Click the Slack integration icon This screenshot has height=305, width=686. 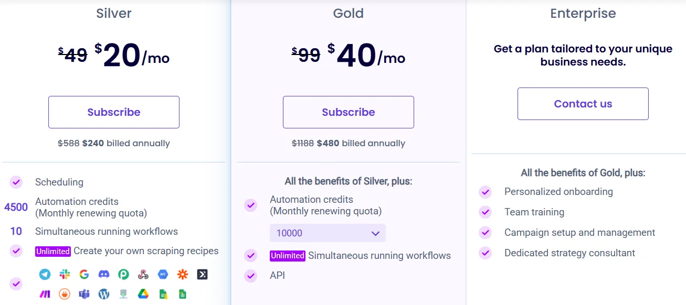[x=65, y=274]
